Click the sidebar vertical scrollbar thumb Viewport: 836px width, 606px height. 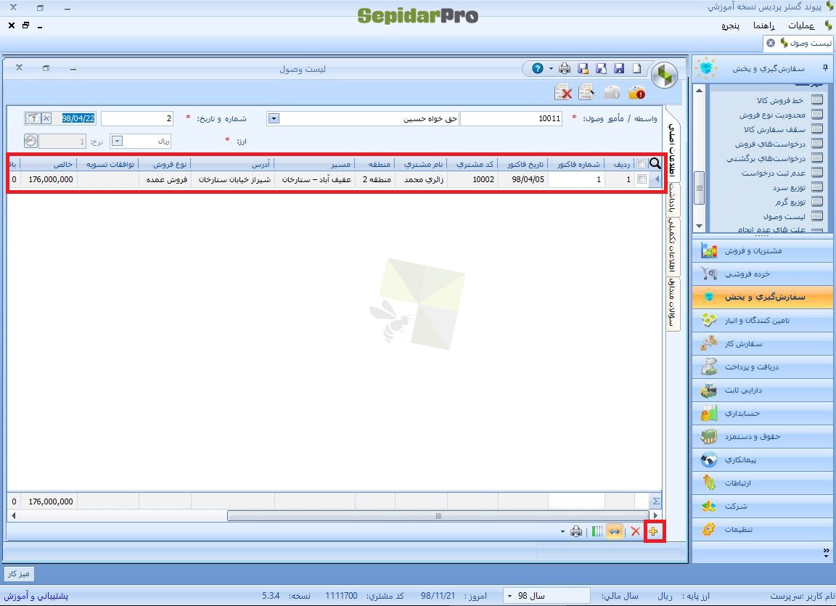(699, 188)
